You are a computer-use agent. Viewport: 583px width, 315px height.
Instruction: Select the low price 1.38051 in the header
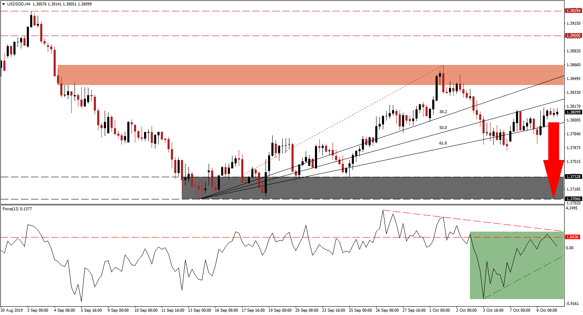(70, 4)
